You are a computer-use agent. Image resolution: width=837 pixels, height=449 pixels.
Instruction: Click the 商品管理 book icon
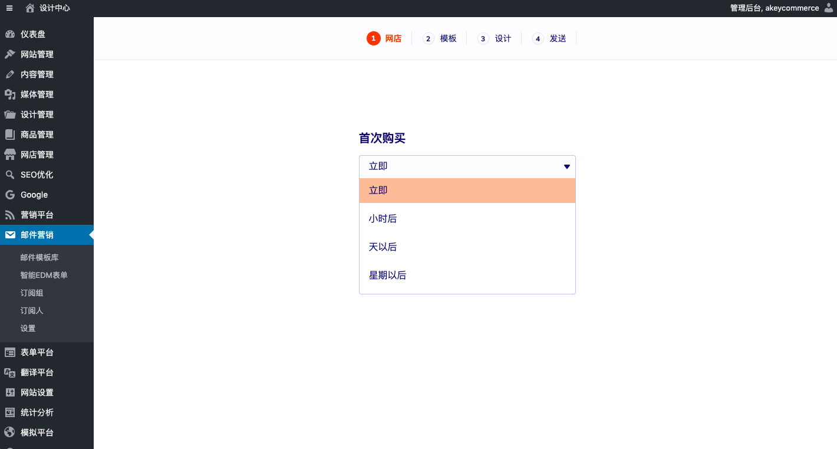(10, 135)
